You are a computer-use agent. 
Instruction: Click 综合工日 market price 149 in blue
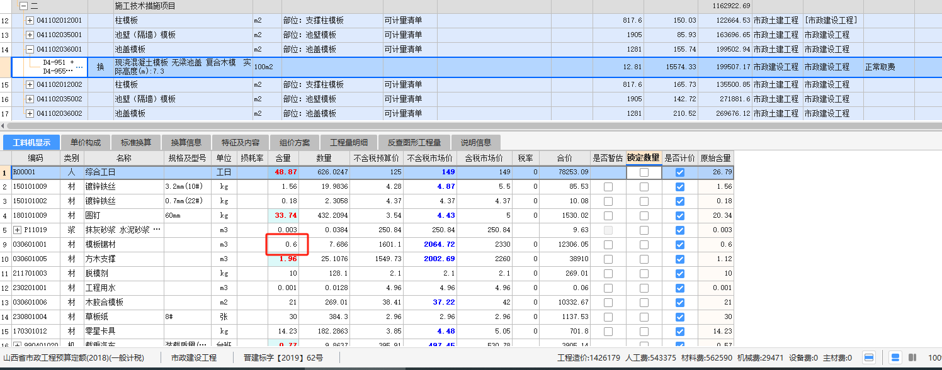pos(430,172)
